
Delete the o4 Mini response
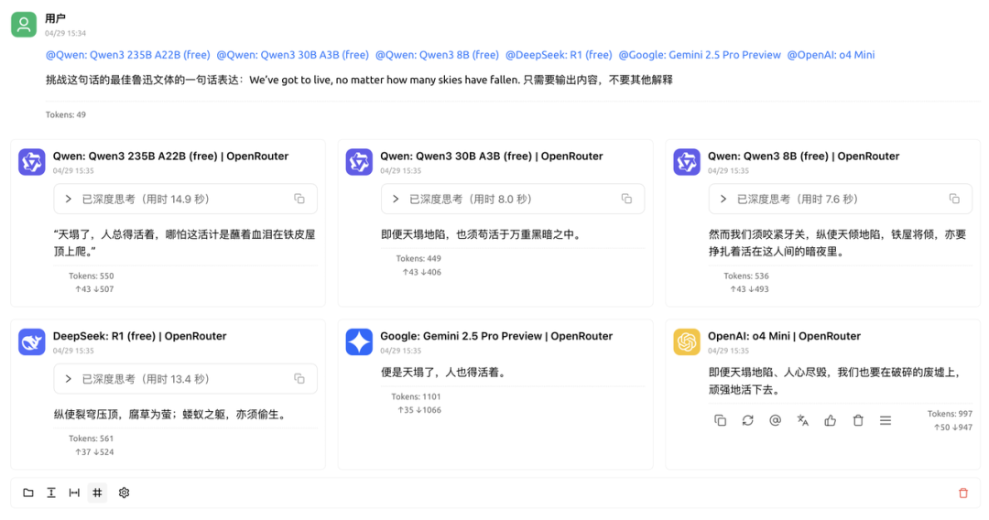point(858,420)
